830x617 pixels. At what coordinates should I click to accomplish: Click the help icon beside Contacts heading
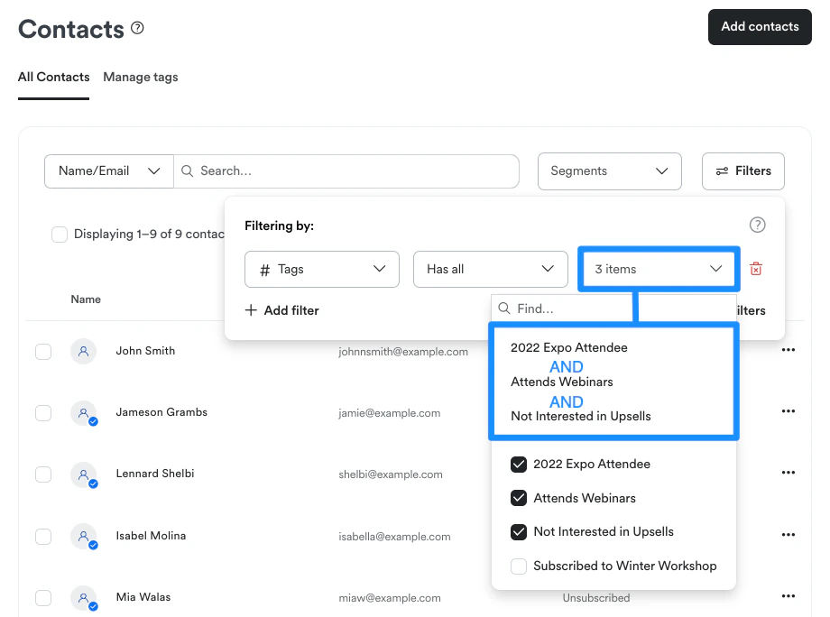[137, 28]
